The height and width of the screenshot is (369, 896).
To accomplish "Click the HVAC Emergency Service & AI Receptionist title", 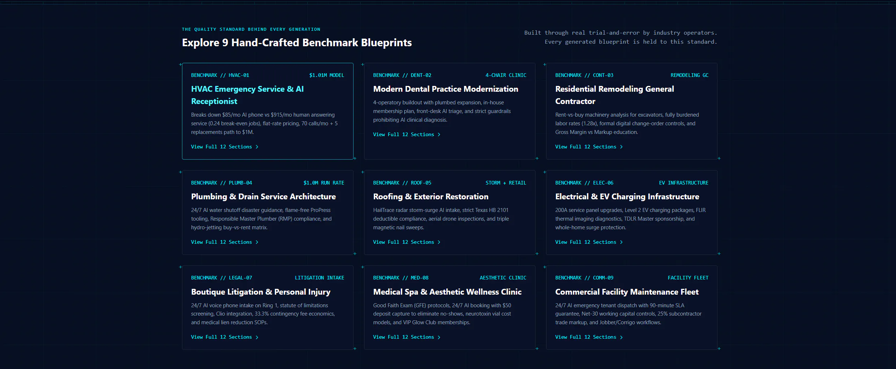I will point(247,95).
